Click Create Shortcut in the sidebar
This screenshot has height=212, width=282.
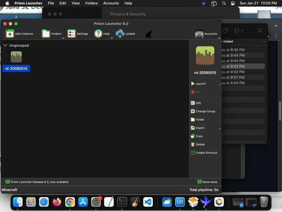204,153
